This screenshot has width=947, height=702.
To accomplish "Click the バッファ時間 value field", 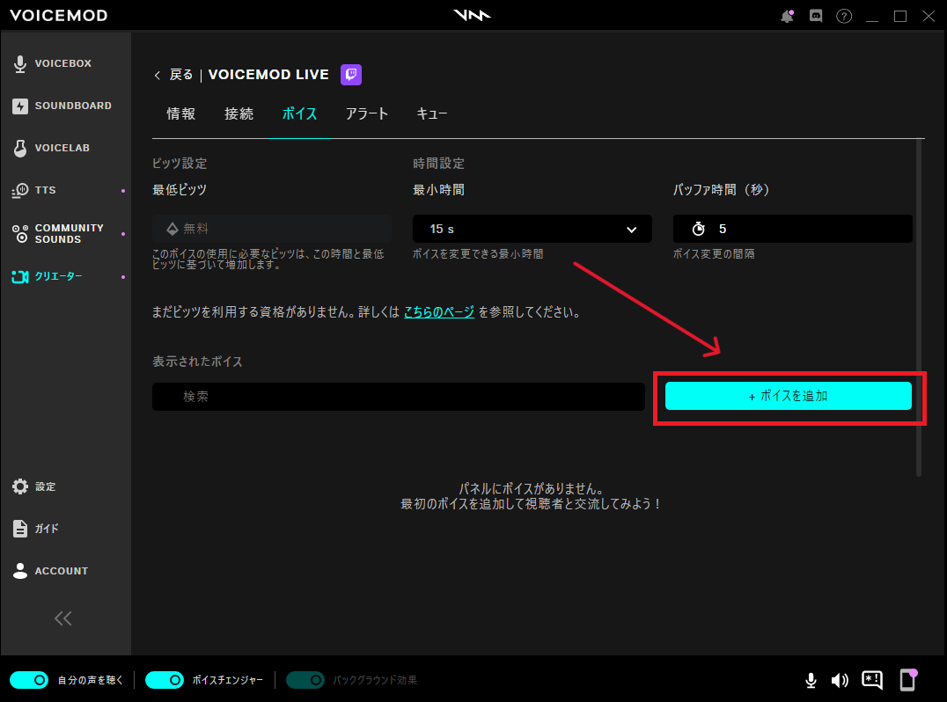I will (792, 229).
